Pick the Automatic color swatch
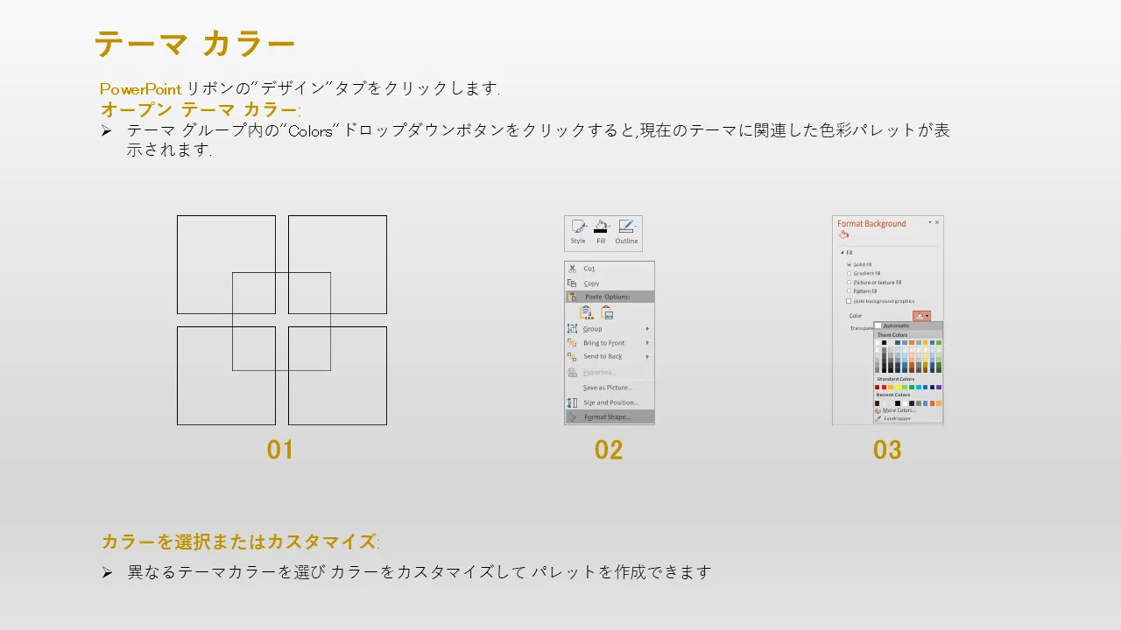Viewport: 1121px width, 630px height. [878, 325]
